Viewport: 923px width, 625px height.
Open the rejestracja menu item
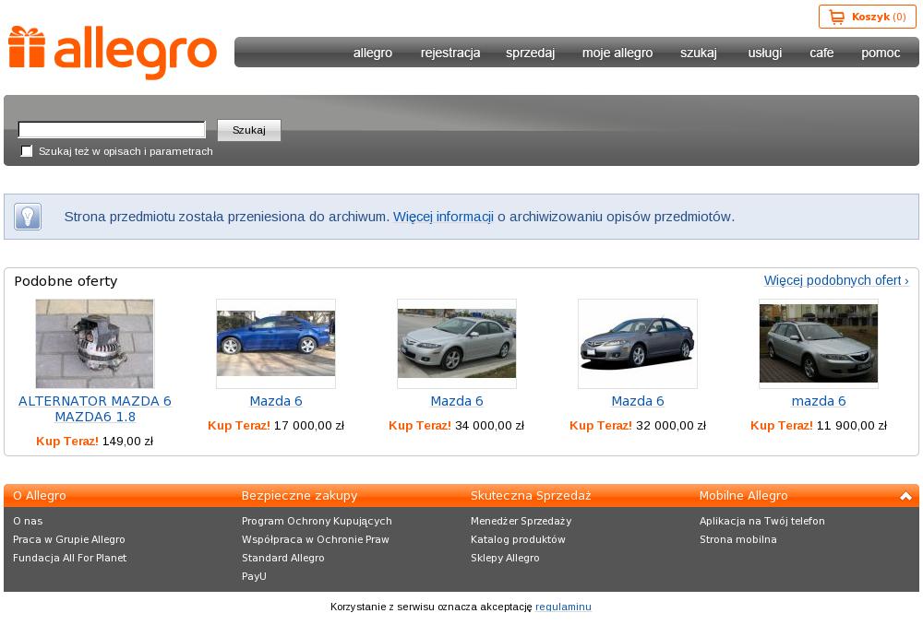pos(450,53)
